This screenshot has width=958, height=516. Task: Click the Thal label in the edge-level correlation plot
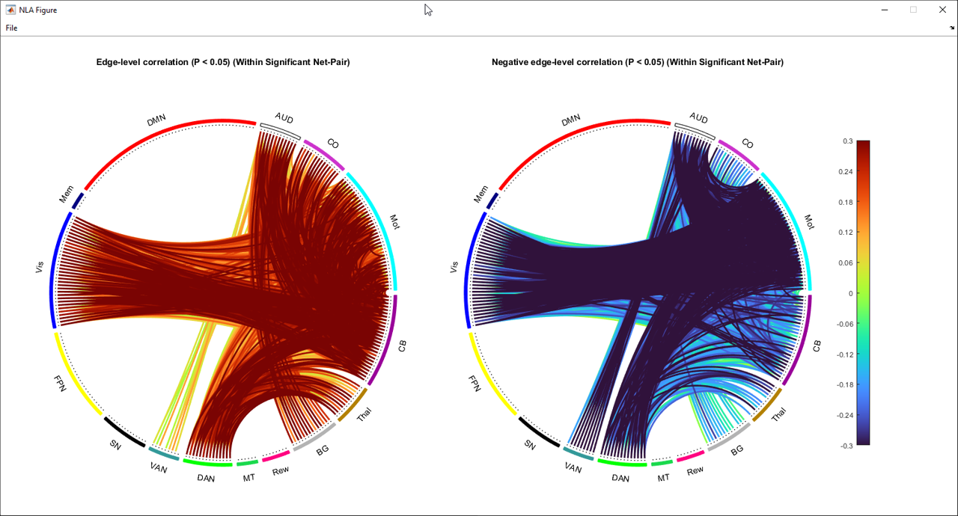364,414
